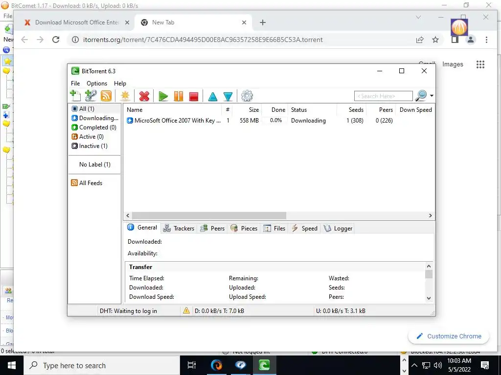Open BitTorrent Preferences gear icon
Image resolution: width=501 pixels, height=375 pixels.
click(247, 96)
